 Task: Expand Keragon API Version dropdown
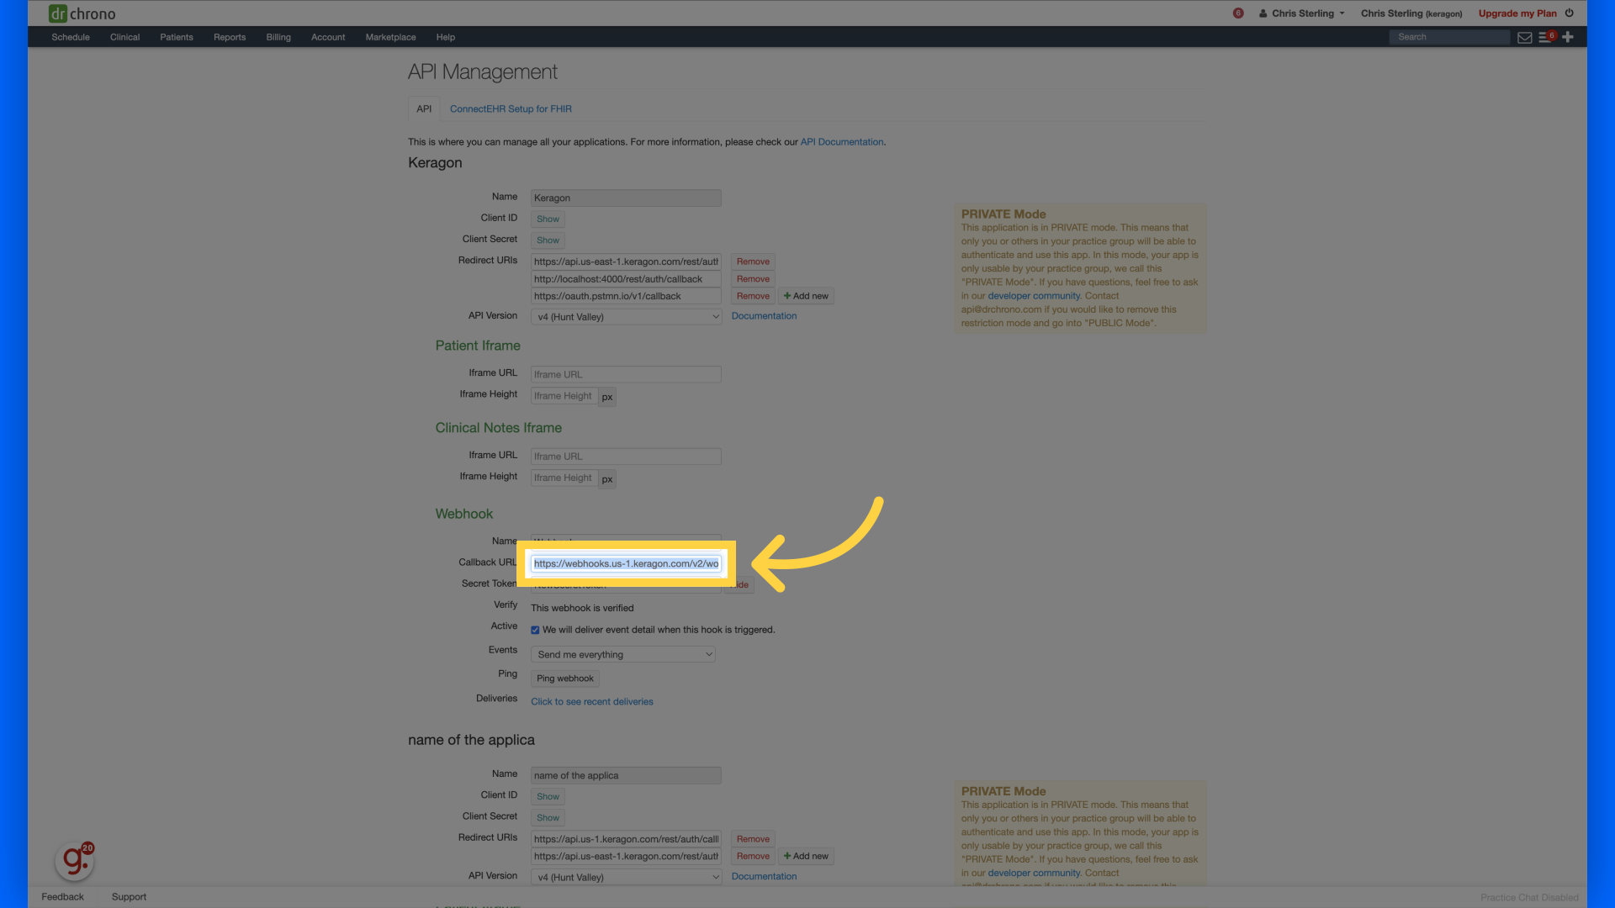pos(626,317)
